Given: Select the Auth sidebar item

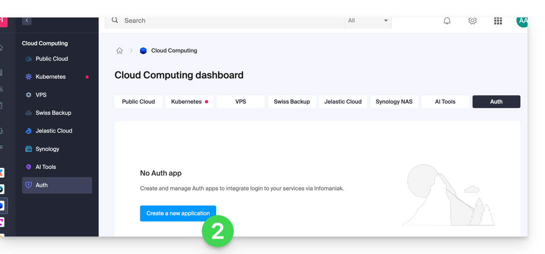Looking at the screenshot, I should [57, 185].
